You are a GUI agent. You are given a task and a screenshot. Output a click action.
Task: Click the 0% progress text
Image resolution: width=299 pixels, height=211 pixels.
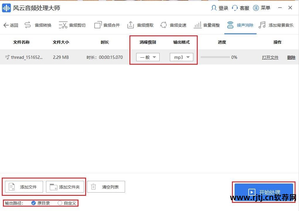point(234,57)
